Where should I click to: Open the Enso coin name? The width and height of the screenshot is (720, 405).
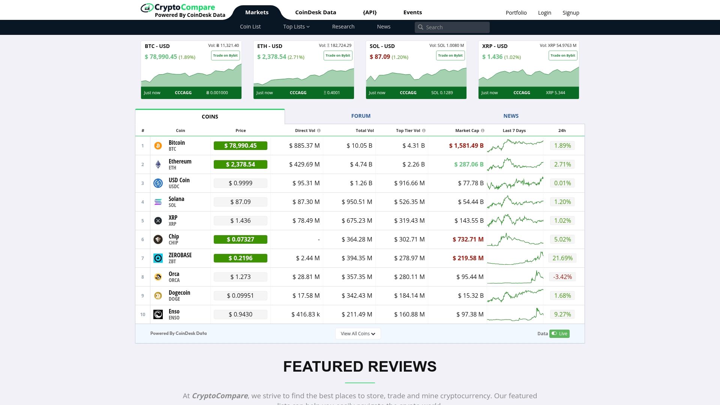tap(174, 312)
